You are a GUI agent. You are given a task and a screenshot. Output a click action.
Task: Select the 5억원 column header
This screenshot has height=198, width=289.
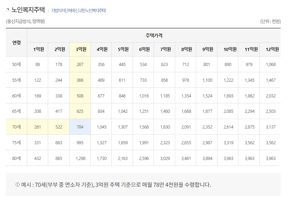pos(122,49)
